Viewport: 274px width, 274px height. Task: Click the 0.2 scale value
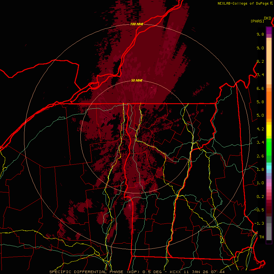(260, 197)
